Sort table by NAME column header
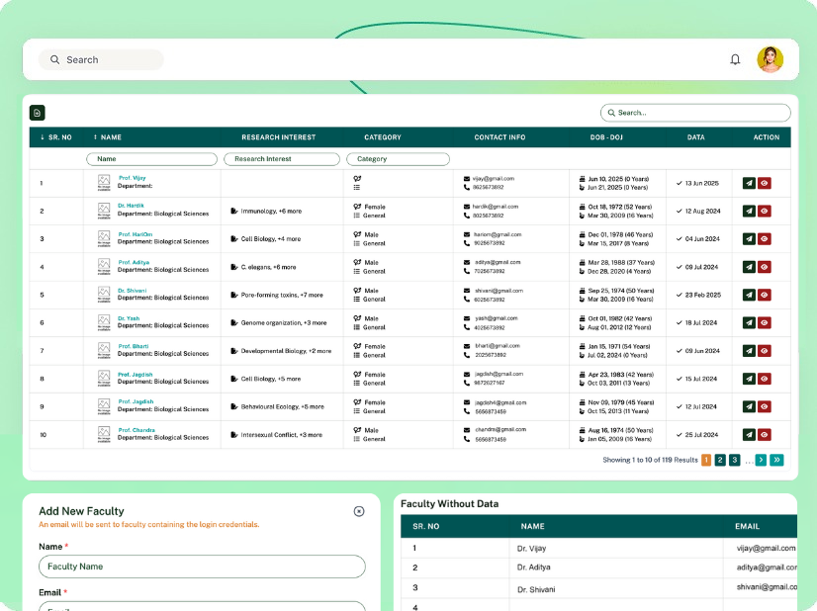817x611 pixels. coord(107,137)
